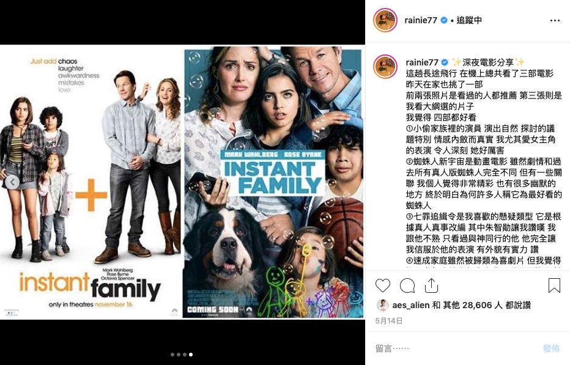Toggle the 追蹤中 following status
Image resolution: width=570 pixels, height=365 pixels.
point(469,20)
